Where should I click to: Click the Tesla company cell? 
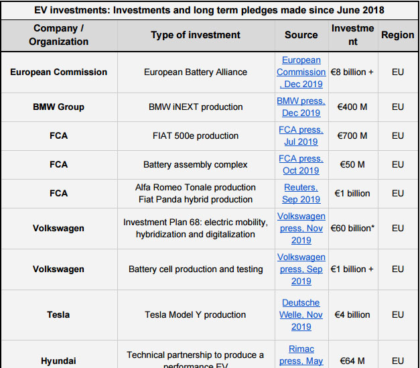(58, 314)
